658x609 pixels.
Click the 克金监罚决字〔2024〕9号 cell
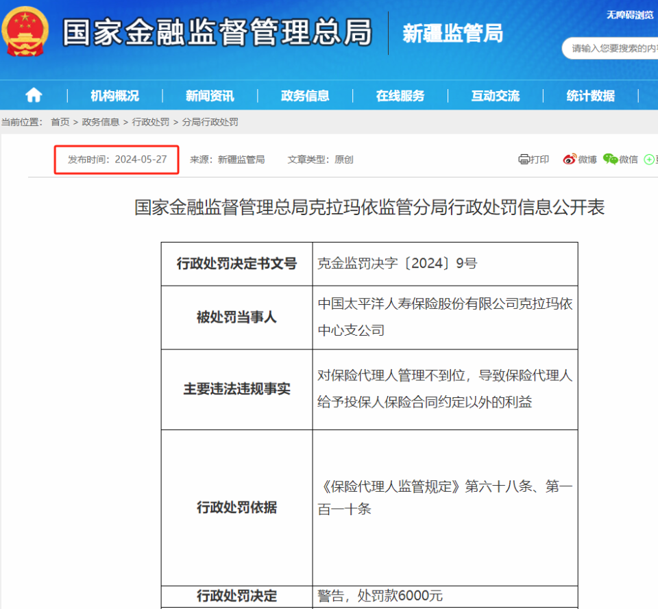446,264
